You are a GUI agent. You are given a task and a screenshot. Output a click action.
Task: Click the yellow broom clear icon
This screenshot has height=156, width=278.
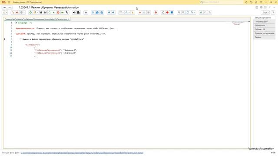tap(132, 13)
